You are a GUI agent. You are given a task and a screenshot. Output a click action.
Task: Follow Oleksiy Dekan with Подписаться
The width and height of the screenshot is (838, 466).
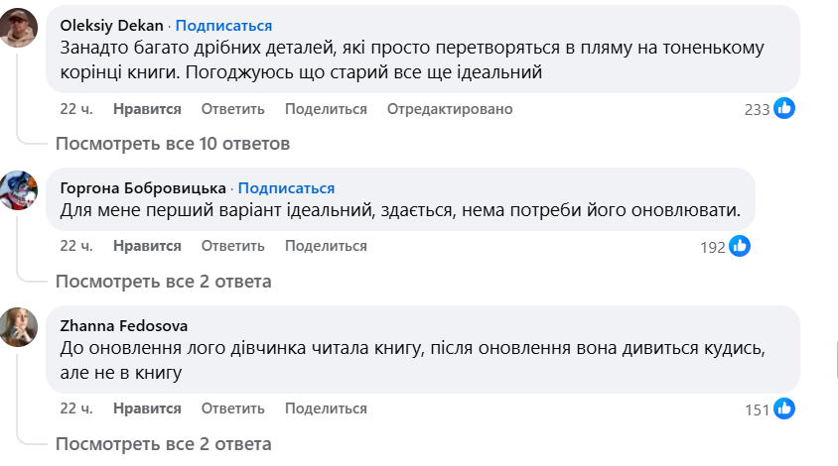click(223, 25)
